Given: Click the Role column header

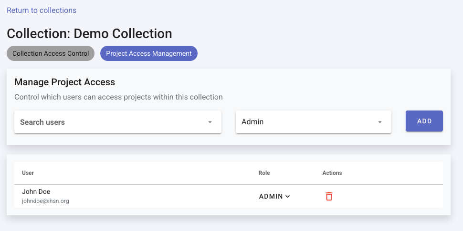Looking at the screenshot, I should coord(264,173).
